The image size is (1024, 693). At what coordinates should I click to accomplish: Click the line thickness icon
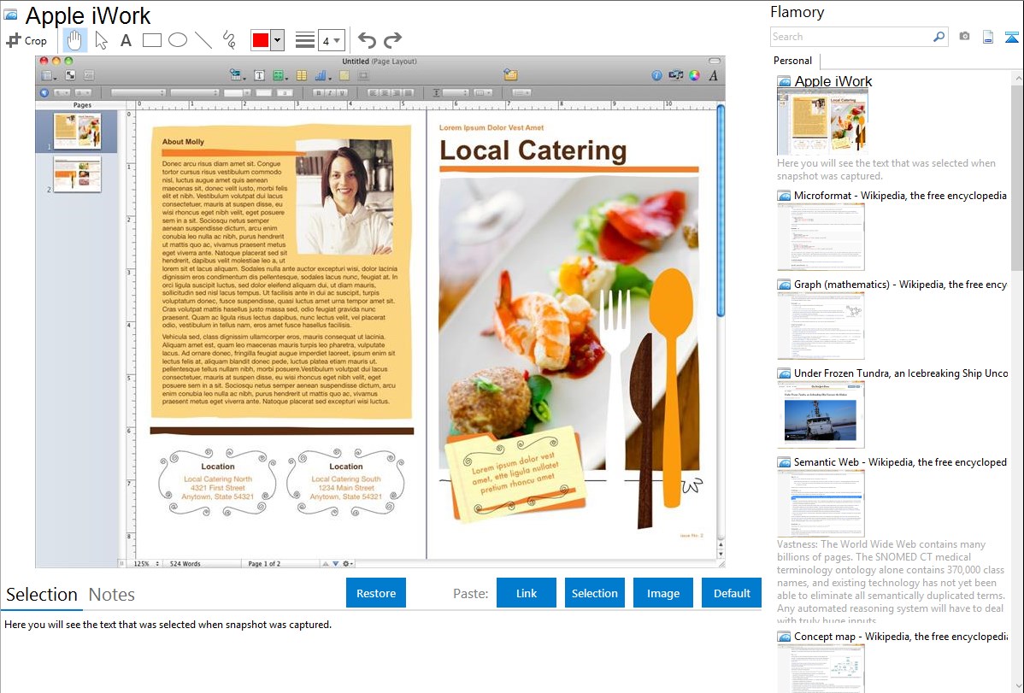pyautogui.click(x=304, y=40)
